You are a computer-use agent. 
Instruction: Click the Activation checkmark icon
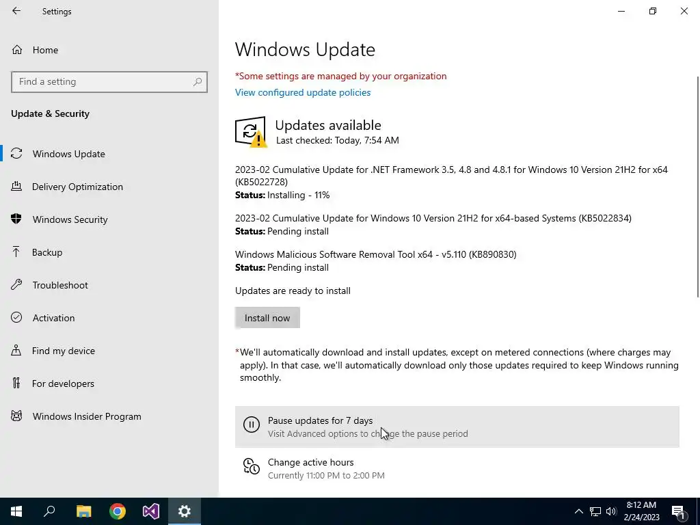[16, 317]
